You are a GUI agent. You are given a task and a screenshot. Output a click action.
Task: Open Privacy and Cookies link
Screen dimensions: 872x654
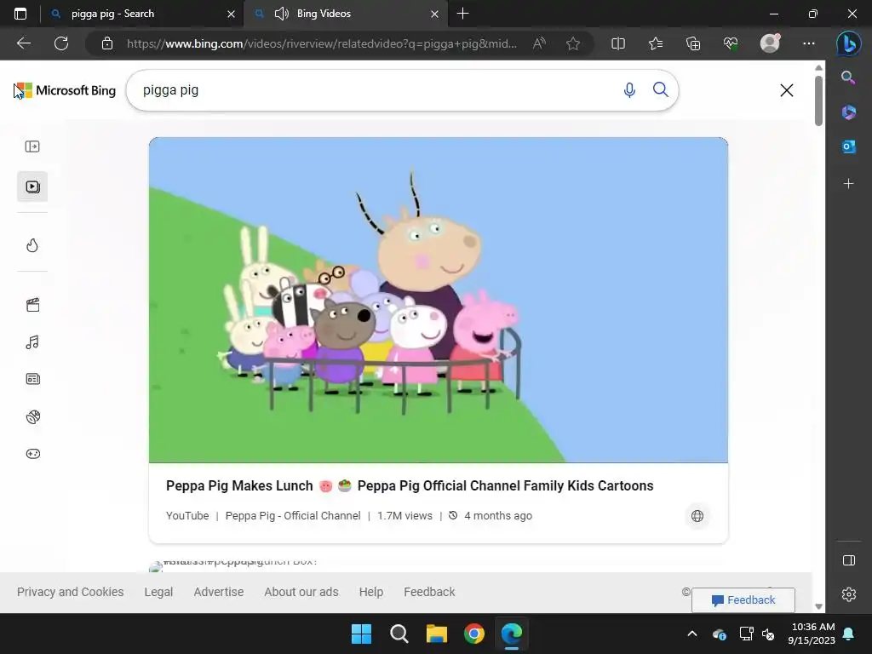(70, 592)
